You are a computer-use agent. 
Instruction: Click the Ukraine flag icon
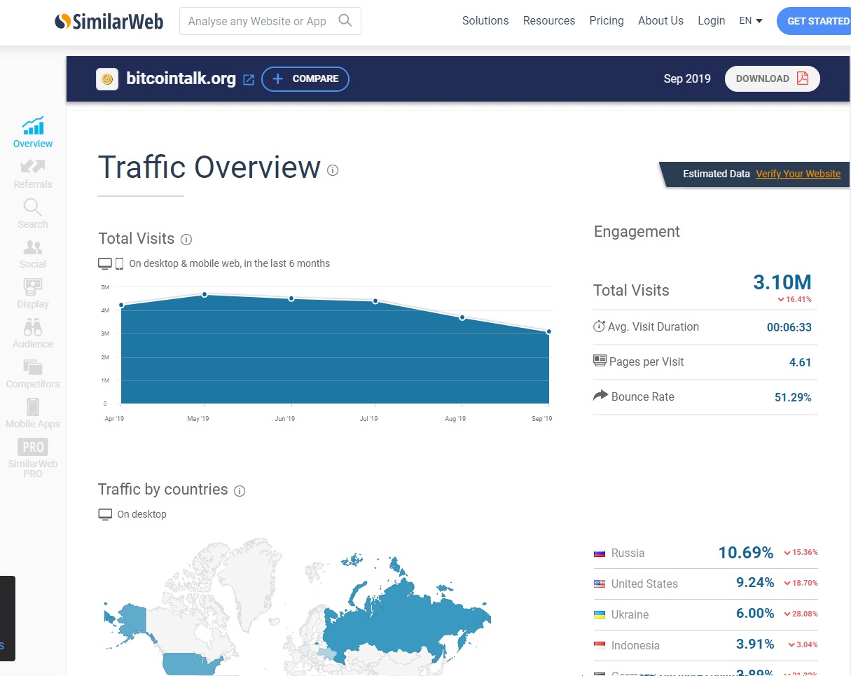600,615
